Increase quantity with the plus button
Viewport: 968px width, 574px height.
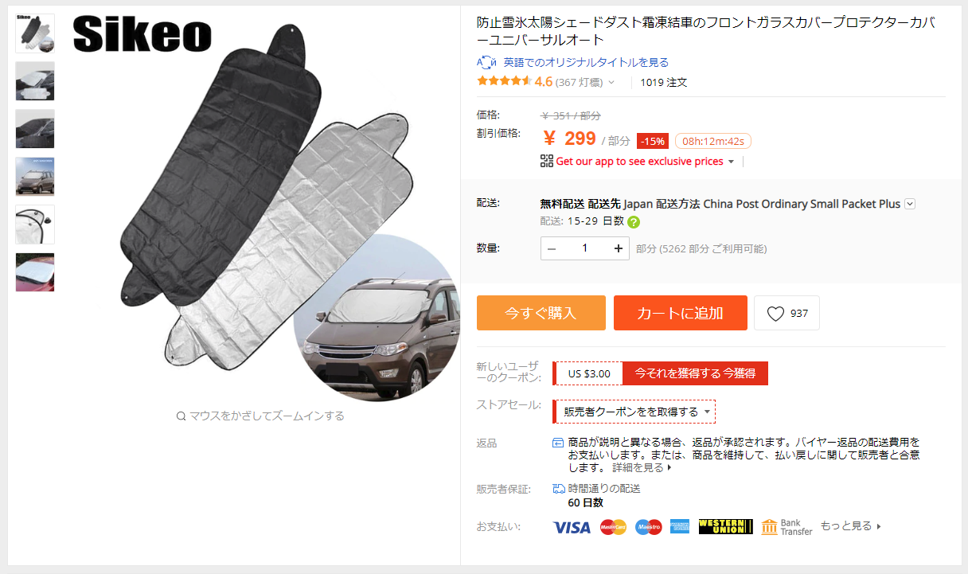click(x=619, y=248)
